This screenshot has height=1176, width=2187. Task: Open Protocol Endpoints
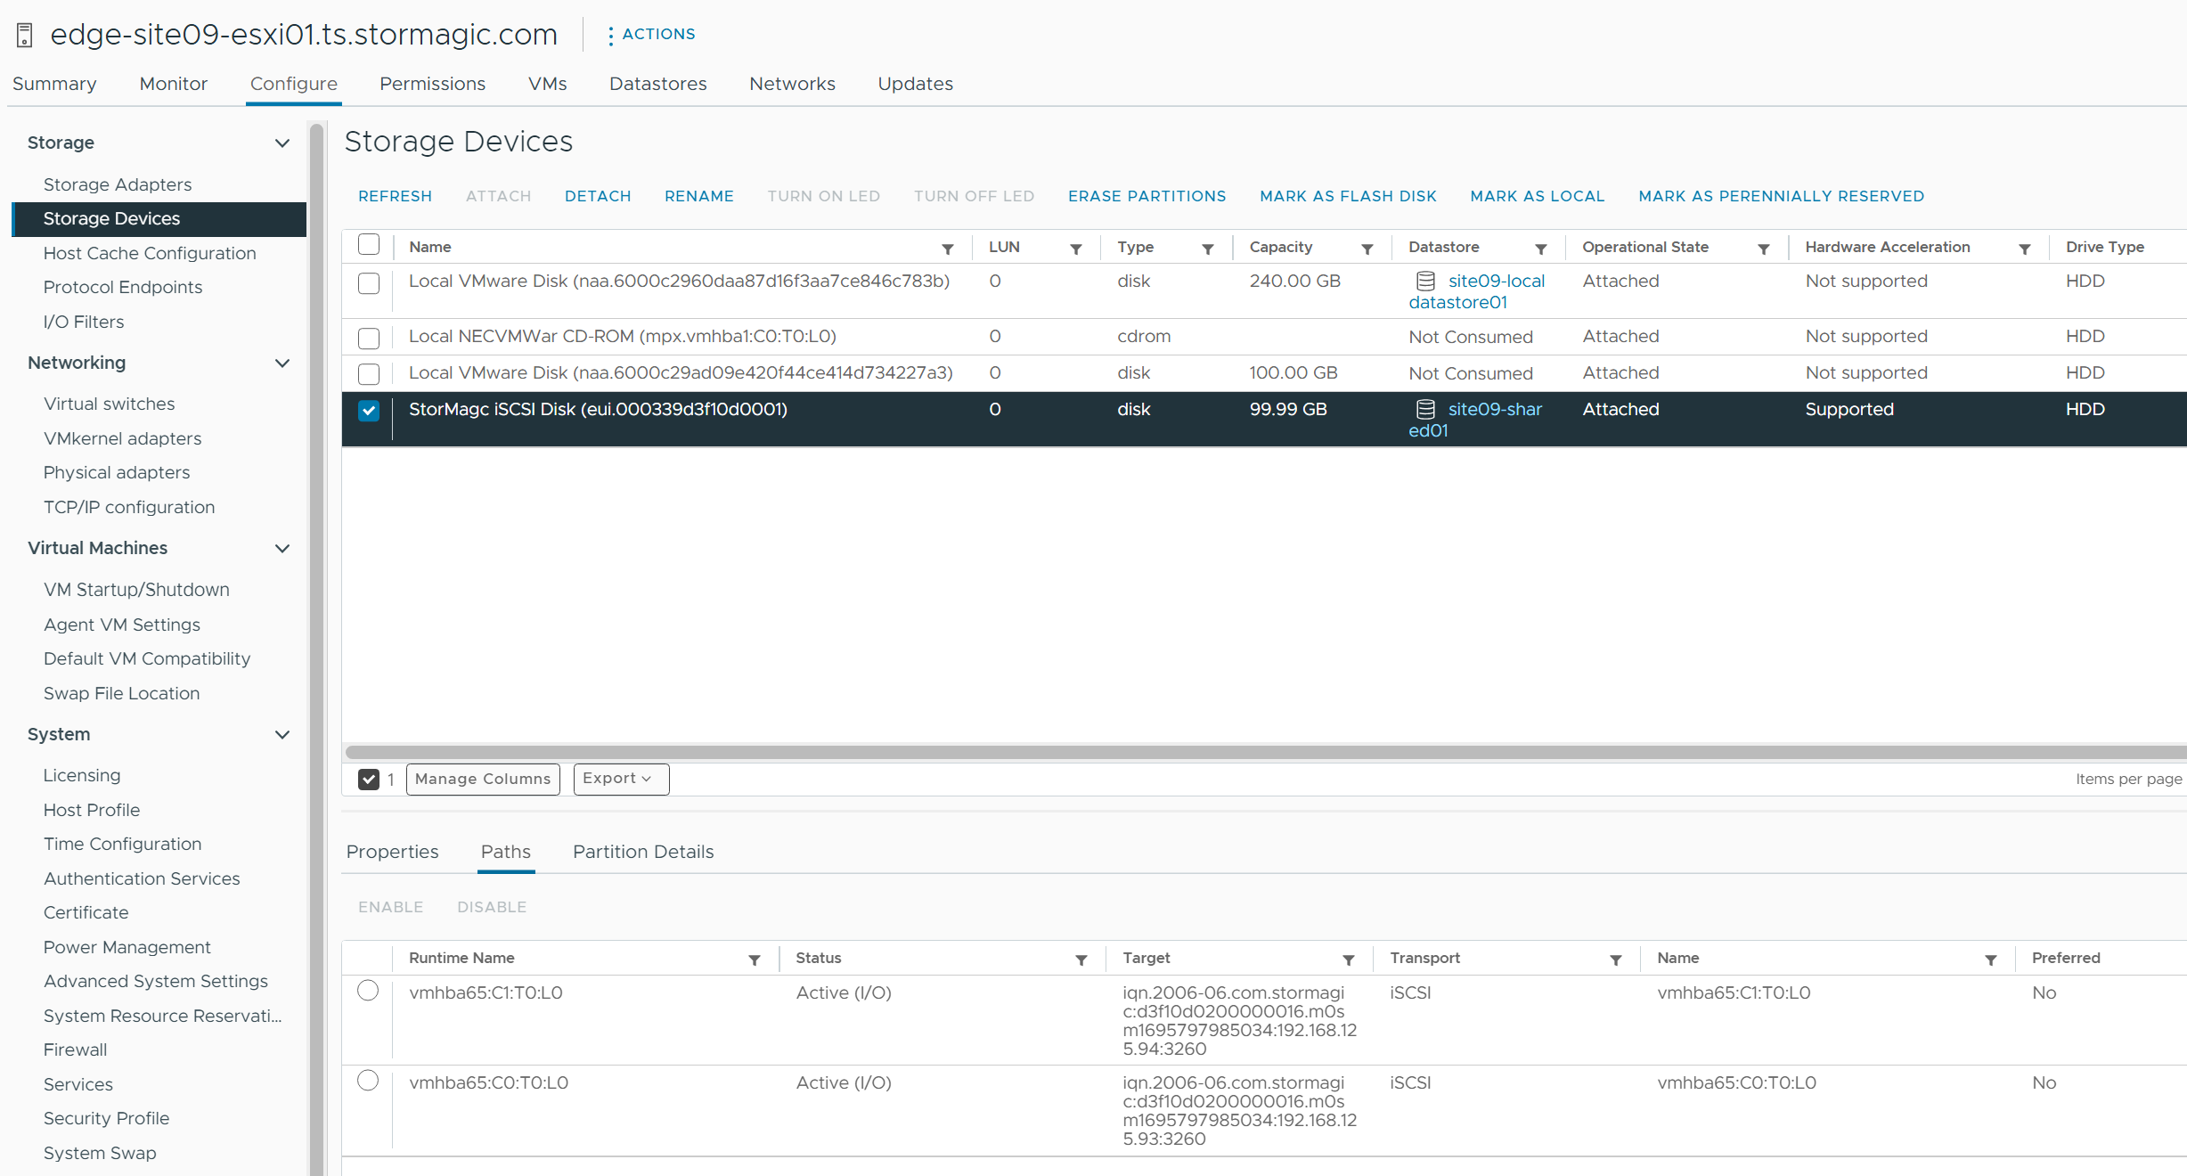(123, 287)
